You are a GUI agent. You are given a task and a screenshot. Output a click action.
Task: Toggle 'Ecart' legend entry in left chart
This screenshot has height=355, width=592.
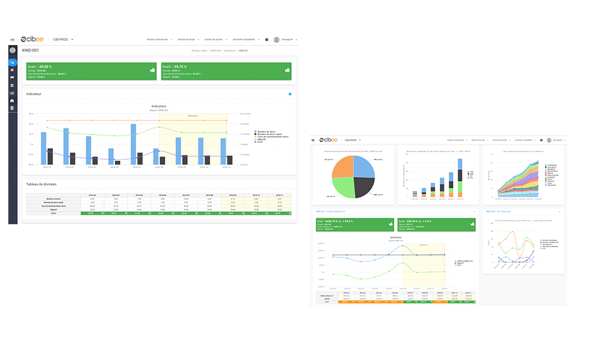pos(260,142)
